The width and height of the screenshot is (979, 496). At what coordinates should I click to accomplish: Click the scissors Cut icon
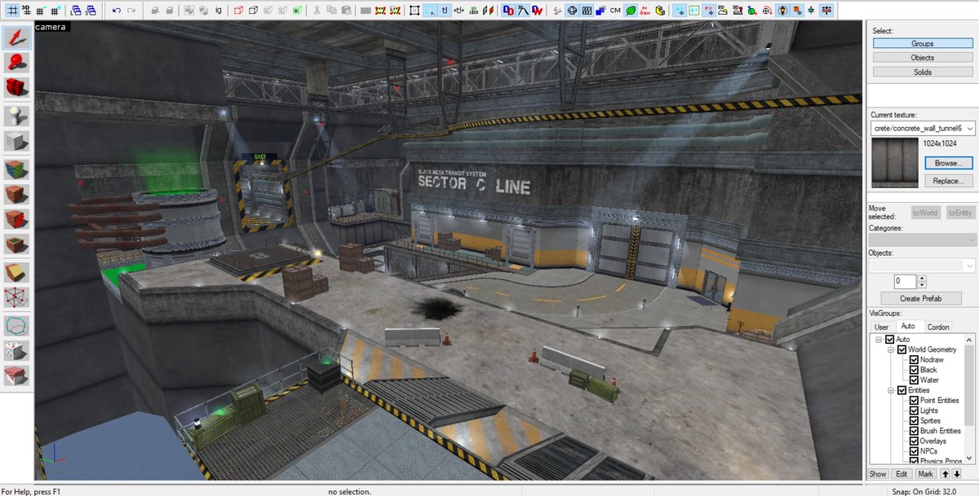point(317,11)
